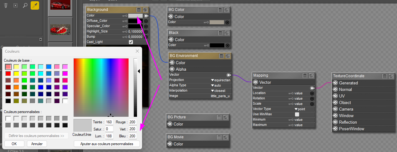Viewport: 397px width, 152px height.
Task: Click TextureCoordinate Camera output socket
Action: (x=335, y=109)
